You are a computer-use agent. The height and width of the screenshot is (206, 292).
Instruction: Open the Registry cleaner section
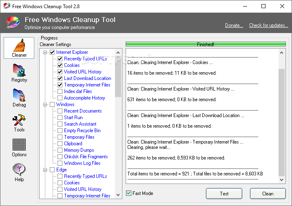click(19, 73)
